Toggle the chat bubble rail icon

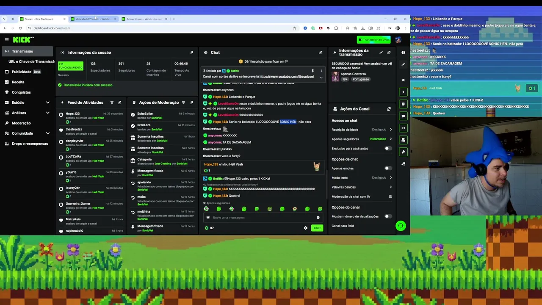(403, 116)
